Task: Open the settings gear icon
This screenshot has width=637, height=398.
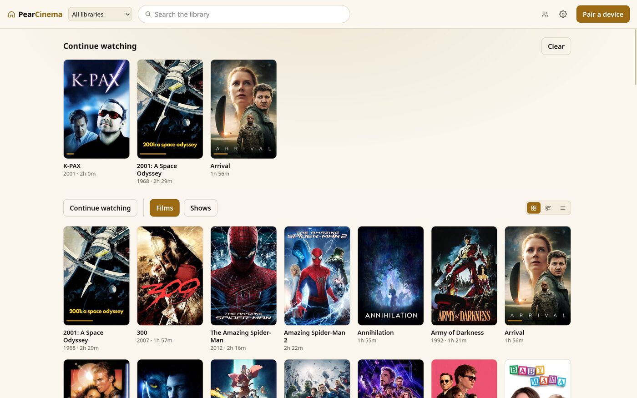Action: [x=563, y=14]
